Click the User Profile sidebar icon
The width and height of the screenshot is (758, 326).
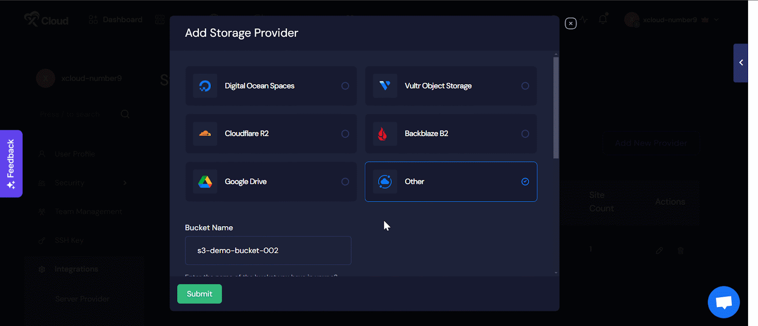tap(42, 154)
